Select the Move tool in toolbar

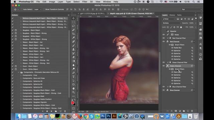(x=74, y=18)
